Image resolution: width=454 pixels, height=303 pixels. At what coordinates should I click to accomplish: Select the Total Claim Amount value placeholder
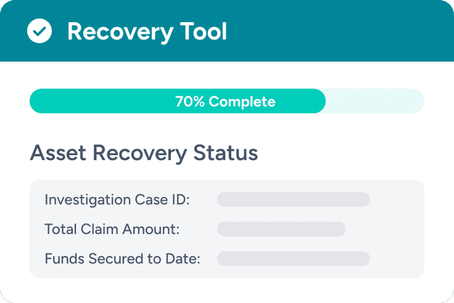point(281,229)
